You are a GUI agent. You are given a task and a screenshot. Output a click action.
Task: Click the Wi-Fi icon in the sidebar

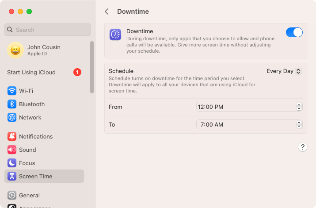coord(12,91)
